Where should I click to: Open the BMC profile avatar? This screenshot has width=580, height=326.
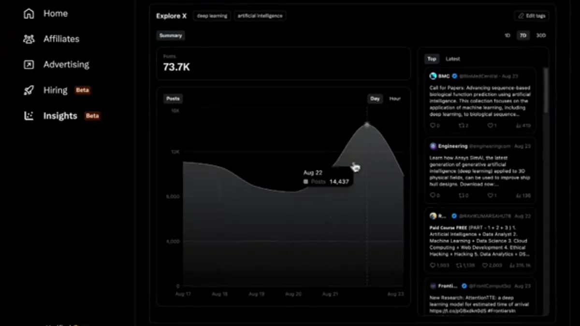pos(433,76)
